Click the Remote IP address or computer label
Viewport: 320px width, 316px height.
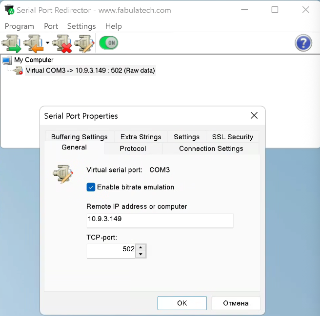[x=137, y=206]
